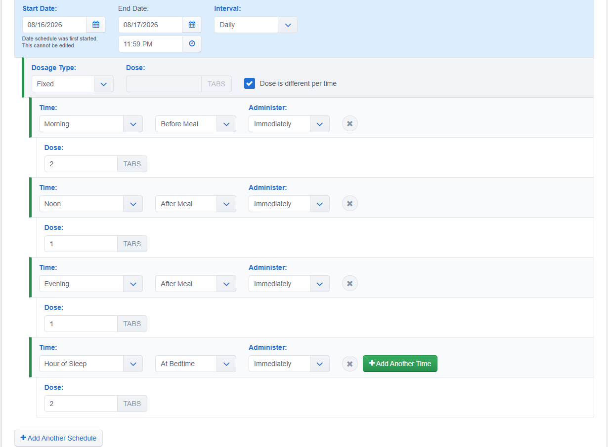The height and width of the screenshot is (447, 608).
Task: Click the disabled Fixed Dose field
Action: tap(164, 84)
